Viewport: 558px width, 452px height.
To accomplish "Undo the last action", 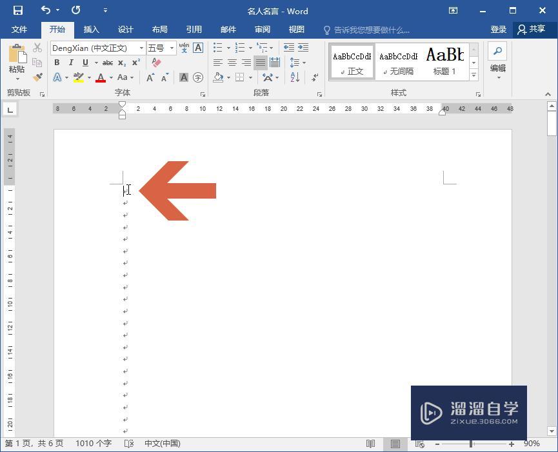I will click(46, 10).
